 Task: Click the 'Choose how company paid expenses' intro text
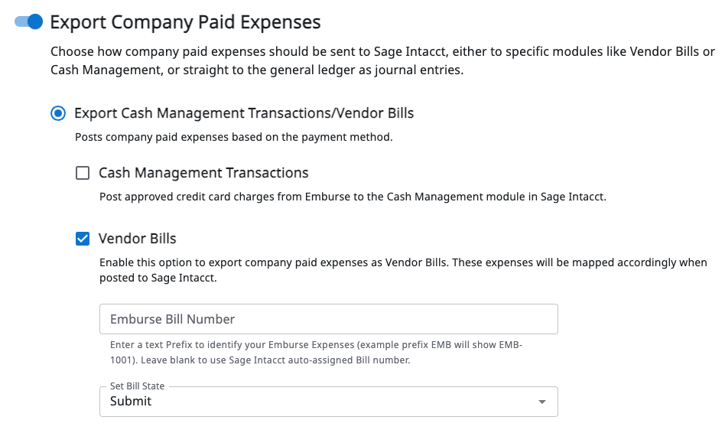point(382,53)
